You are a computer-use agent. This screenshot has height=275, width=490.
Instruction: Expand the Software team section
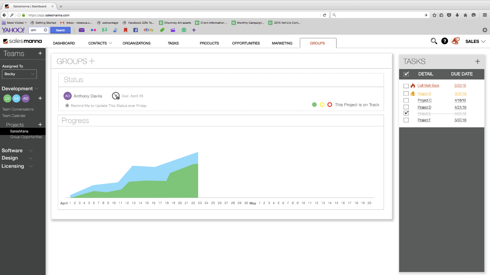click(31, 151)
